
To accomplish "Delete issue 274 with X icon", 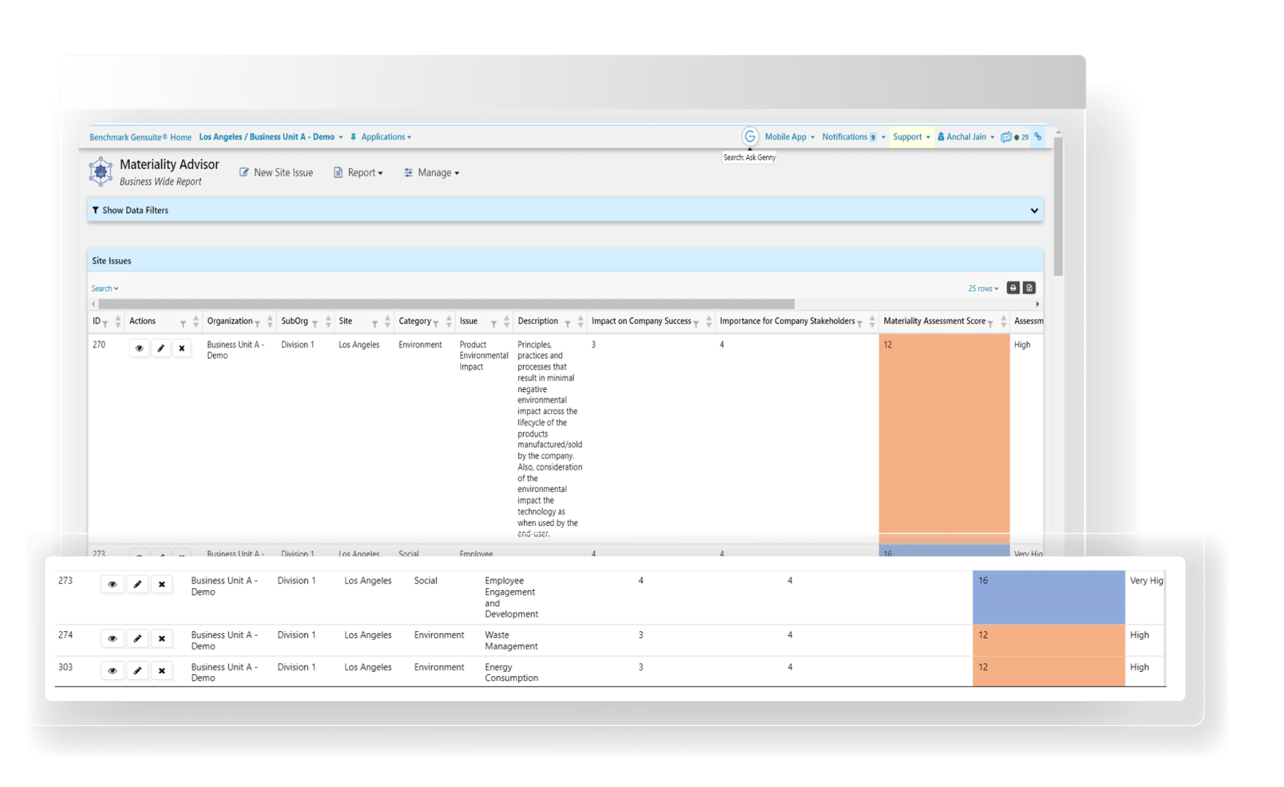I will click(162, 638).
